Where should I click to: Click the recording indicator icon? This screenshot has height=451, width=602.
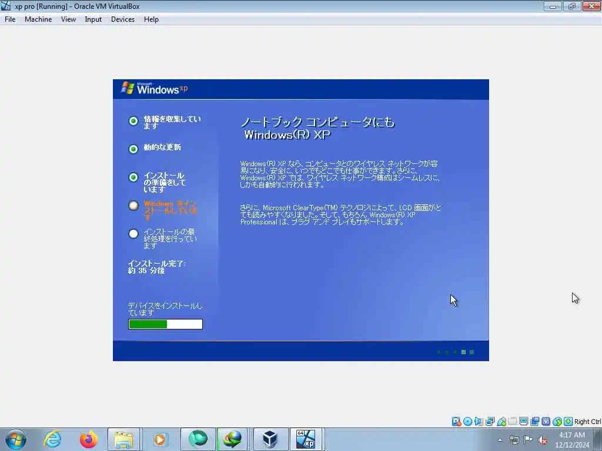(535, 422)
